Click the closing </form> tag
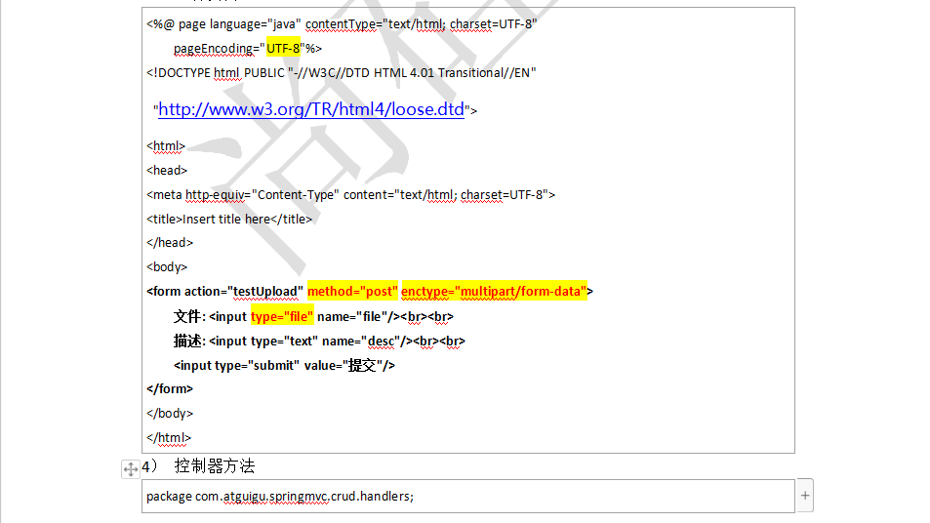Image resolution: width=930 pixels, height=523 pixels. 170,389
